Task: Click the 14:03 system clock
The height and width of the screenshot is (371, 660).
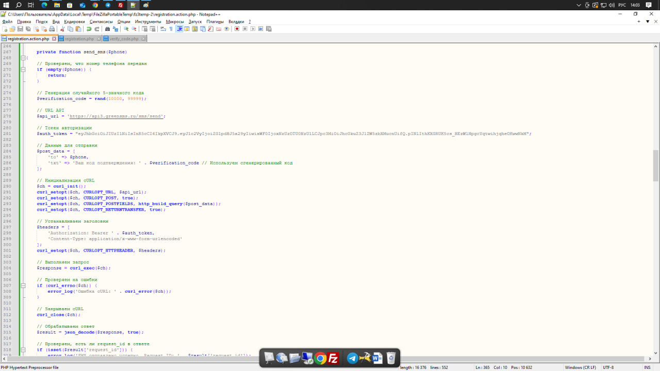Action: click(635, 5)
